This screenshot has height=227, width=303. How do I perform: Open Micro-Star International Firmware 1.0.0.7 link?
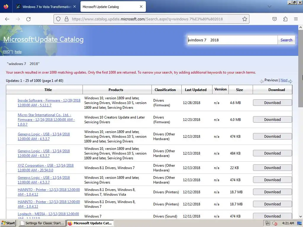(x=46, y=119)
